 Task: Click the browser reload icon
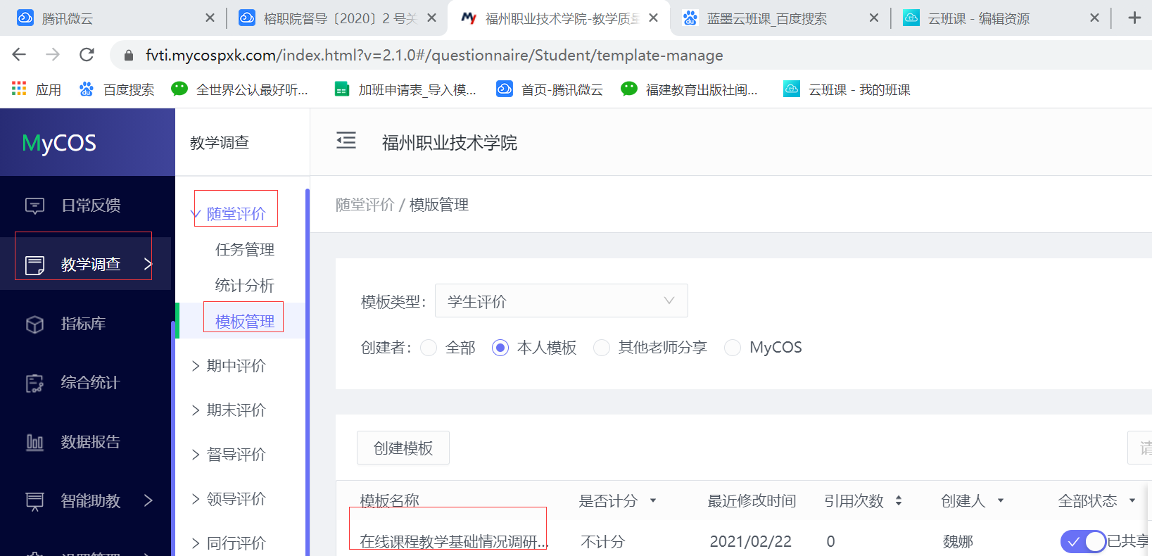(x=87, y=55)
